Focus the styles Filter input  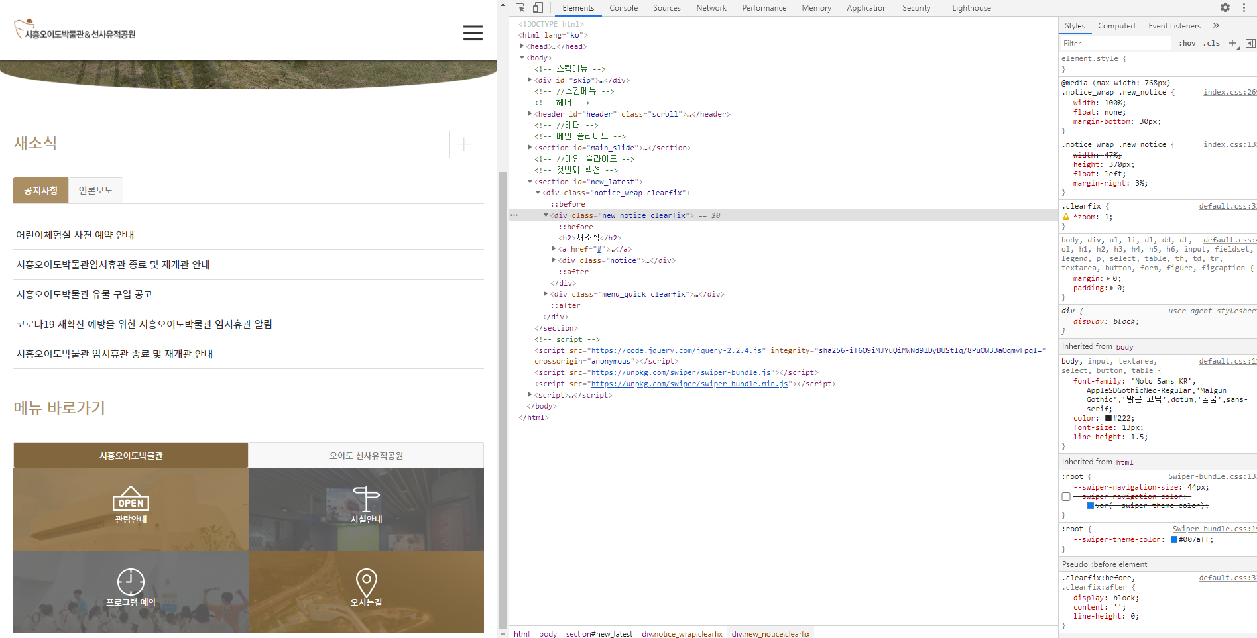click(1115, 44)
